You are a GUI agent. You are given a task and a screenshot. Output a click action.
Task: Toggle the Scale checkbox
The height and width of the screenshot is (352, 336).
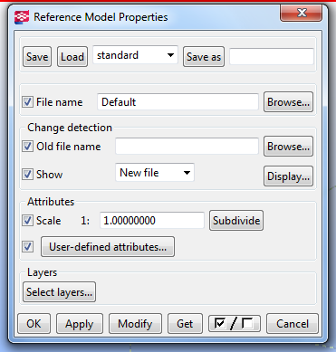click(x=27, y=221)
